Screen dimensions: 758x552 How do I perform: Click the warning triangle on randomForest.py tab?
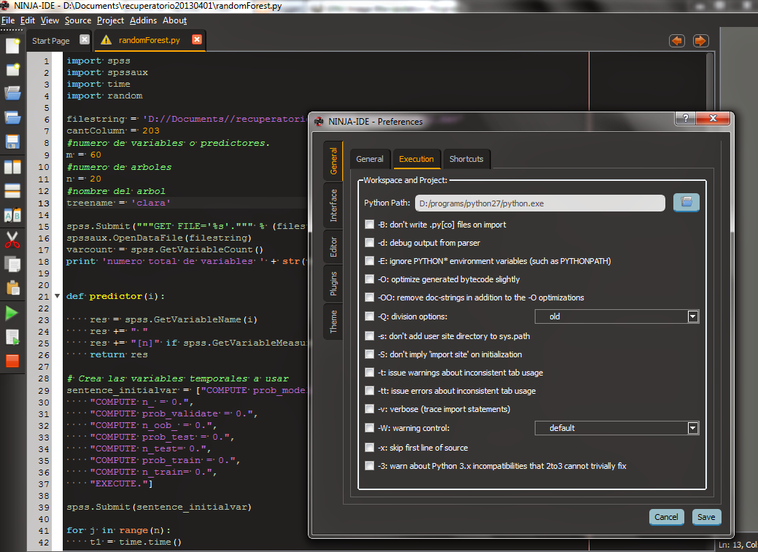pos(106,40)
